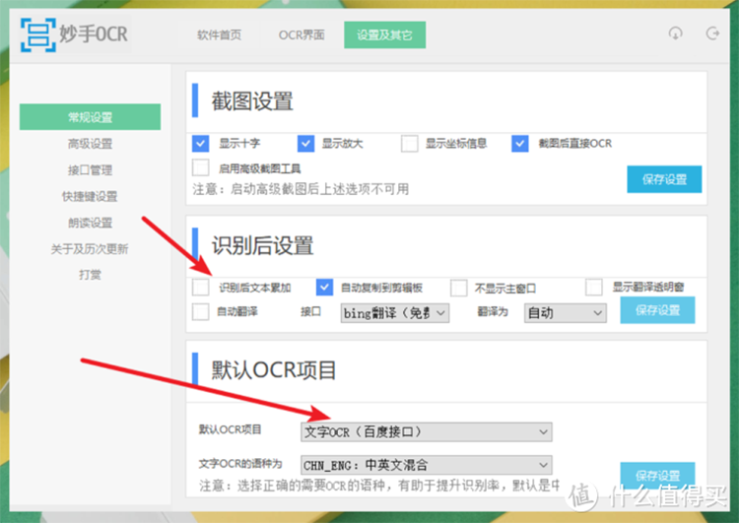
Task: Switch to the OCR界面 tab
Action: click(302, 34)
